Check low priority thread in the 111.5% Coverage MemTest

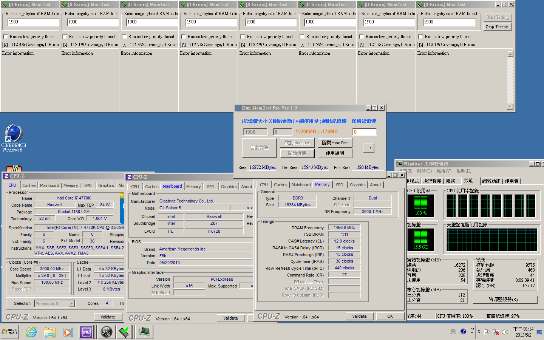(302, 37)
